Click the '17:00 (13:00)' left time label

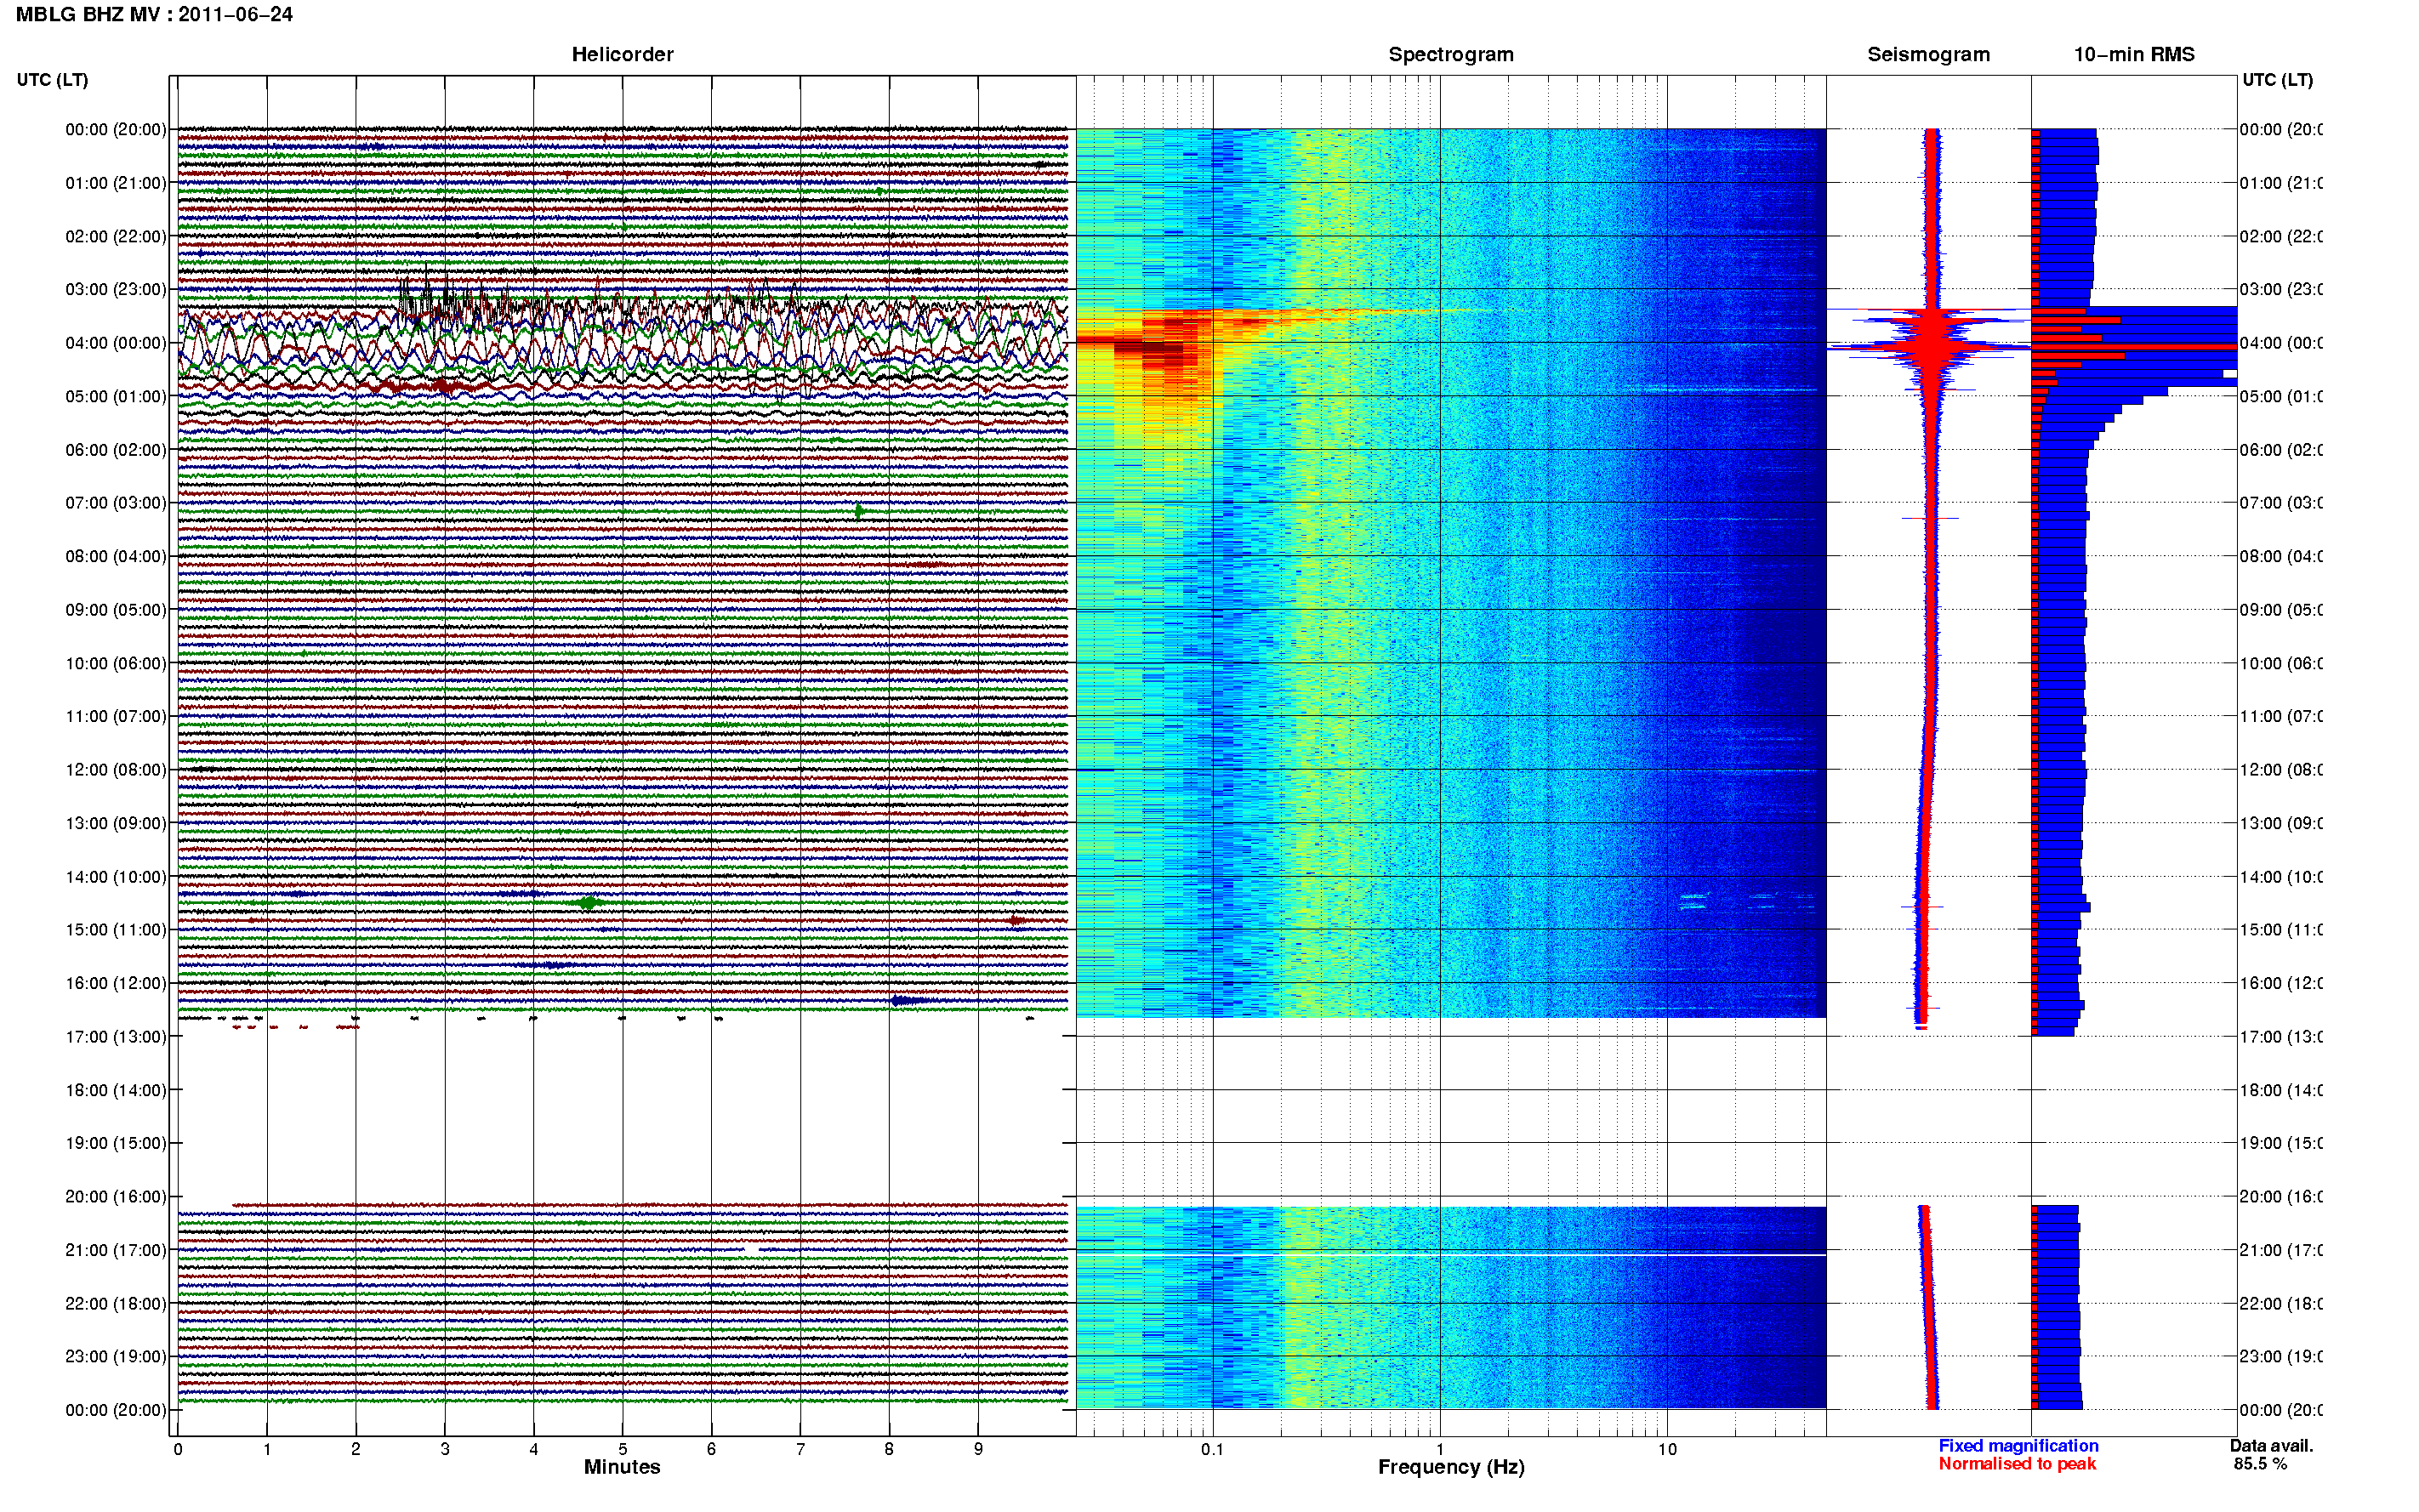point(116,1037)
